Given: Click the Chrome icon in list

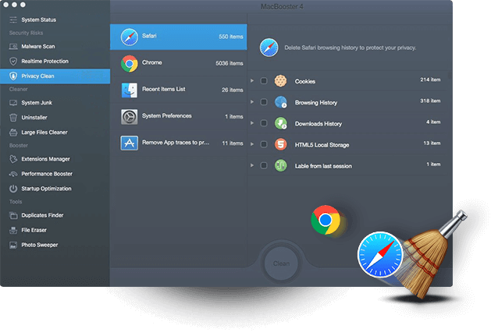Looking at the screenshot, I should pyautogui.click(x=130, y=63).
